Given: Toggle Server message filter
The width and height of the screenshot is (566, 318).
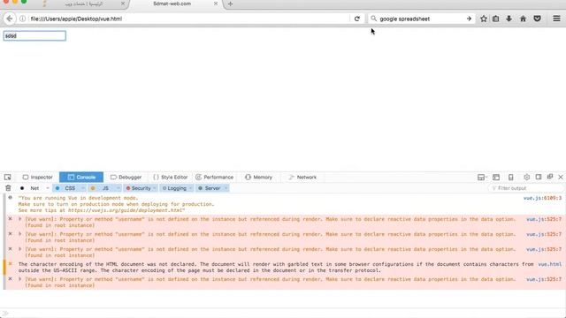Looking at the screenshot, I should [210, 188].
